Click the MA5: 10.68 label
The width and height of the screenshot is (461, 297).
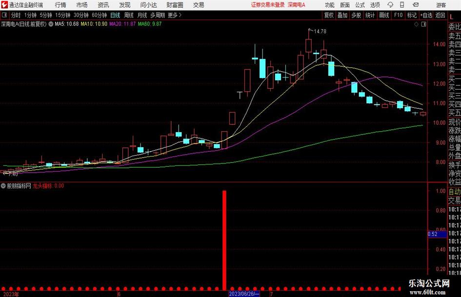[x=67, y=24]
